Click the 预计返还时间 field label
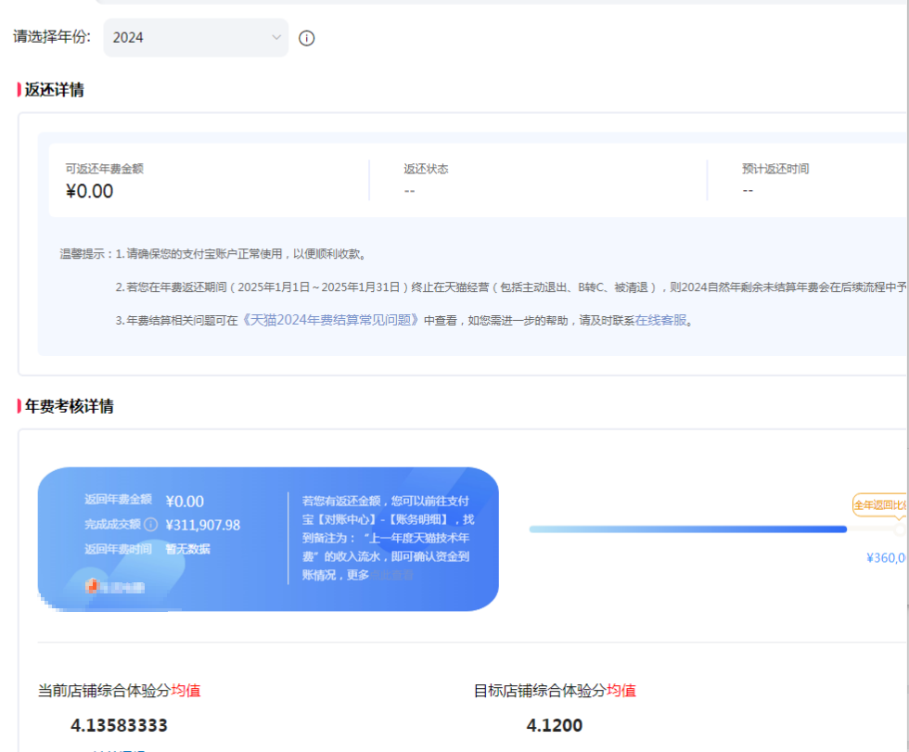 (x=775, y=170)
